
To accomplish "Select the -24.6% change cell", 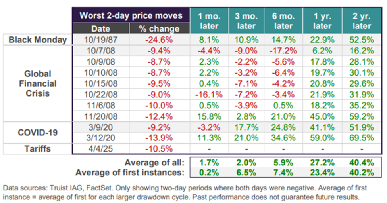I will pyautogui.click(x=159, y=40).
